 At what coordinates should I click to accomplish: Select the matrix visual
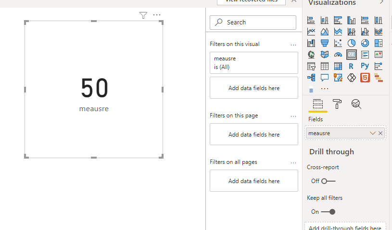click(338, 66)
